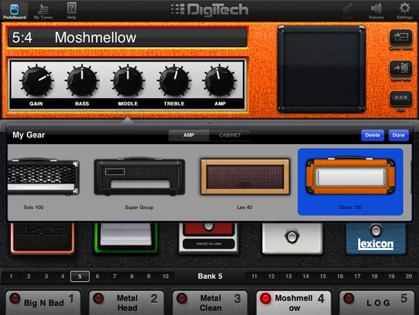This screenshot has height=315, width=419.
Task: Select bank 20
Action: tap(409, 276)
